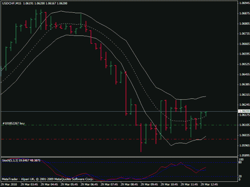Click the 29 Mar 03:45 time label

tap(29, 185)
